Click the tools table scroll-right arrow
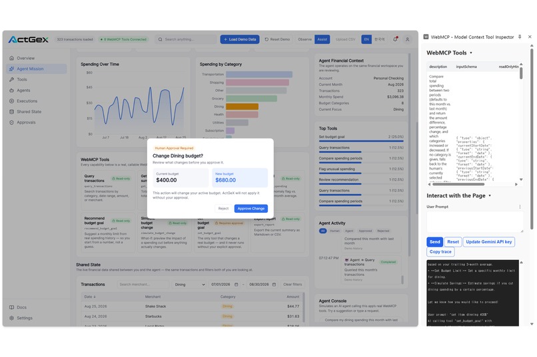This screenshot has width=537, height=357. 516,184
